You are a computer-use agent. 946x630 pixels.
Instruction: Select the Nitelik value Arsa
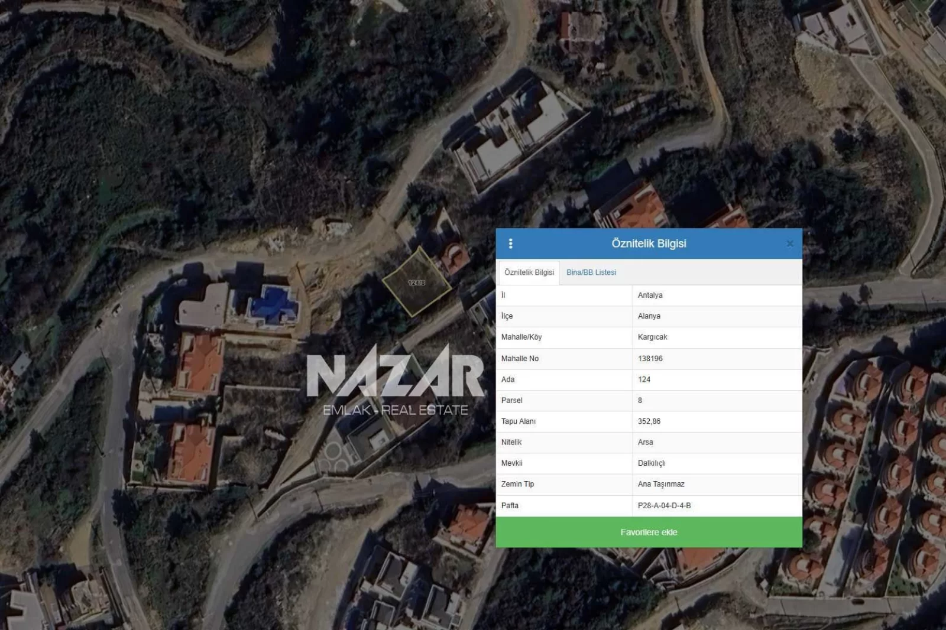[645, 442]
